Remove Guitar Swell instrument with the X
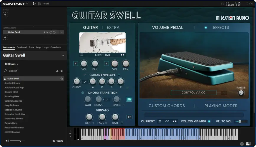The width and height of the screenshot is (256, 147). [62, 32]
